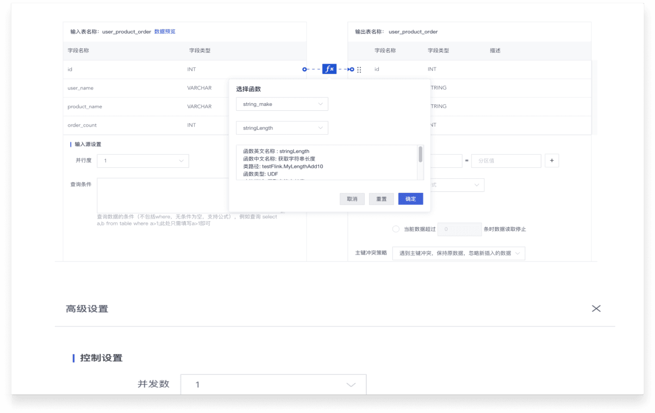Open the string_make function category dropdown
The image size is (655, 413).
[x=282, y=104]
